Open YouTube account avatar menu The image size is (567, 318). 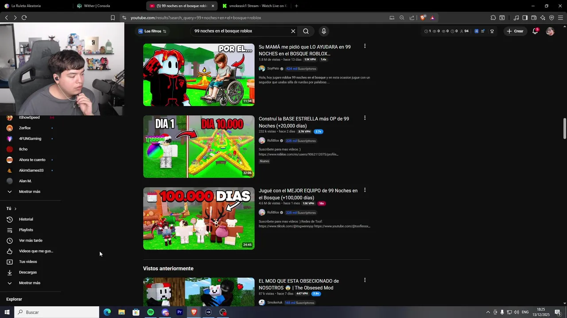(x=550, y=31)
